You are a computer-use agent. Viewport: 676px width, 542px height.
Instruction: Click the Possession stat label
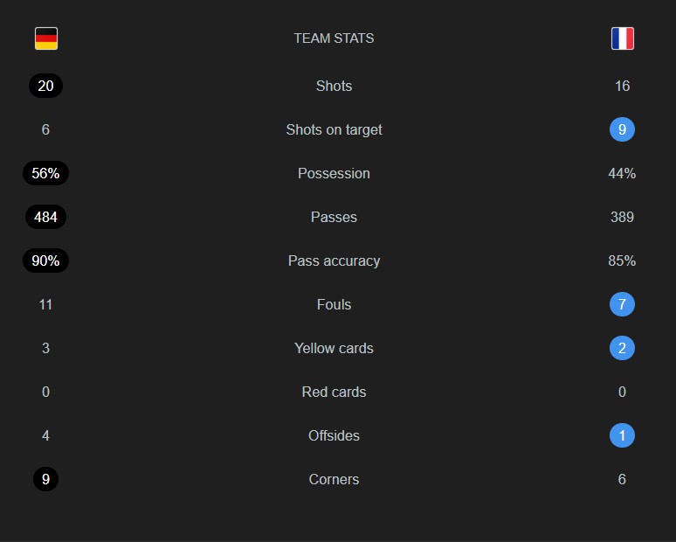[334, 173]
